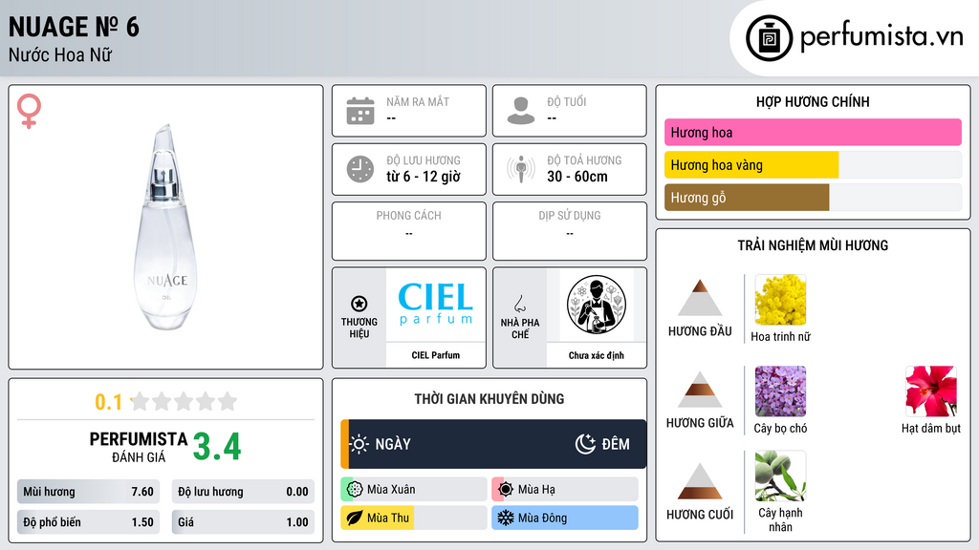979x550 pixels.
Task: Click the Perfumista Đánh giá label
Action: [139, 447]
